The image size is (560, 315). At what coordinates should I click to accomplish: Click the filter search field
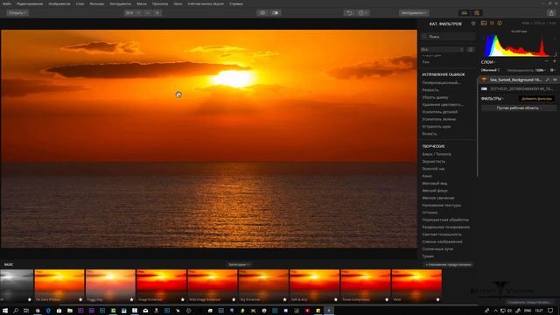point(448,37)
